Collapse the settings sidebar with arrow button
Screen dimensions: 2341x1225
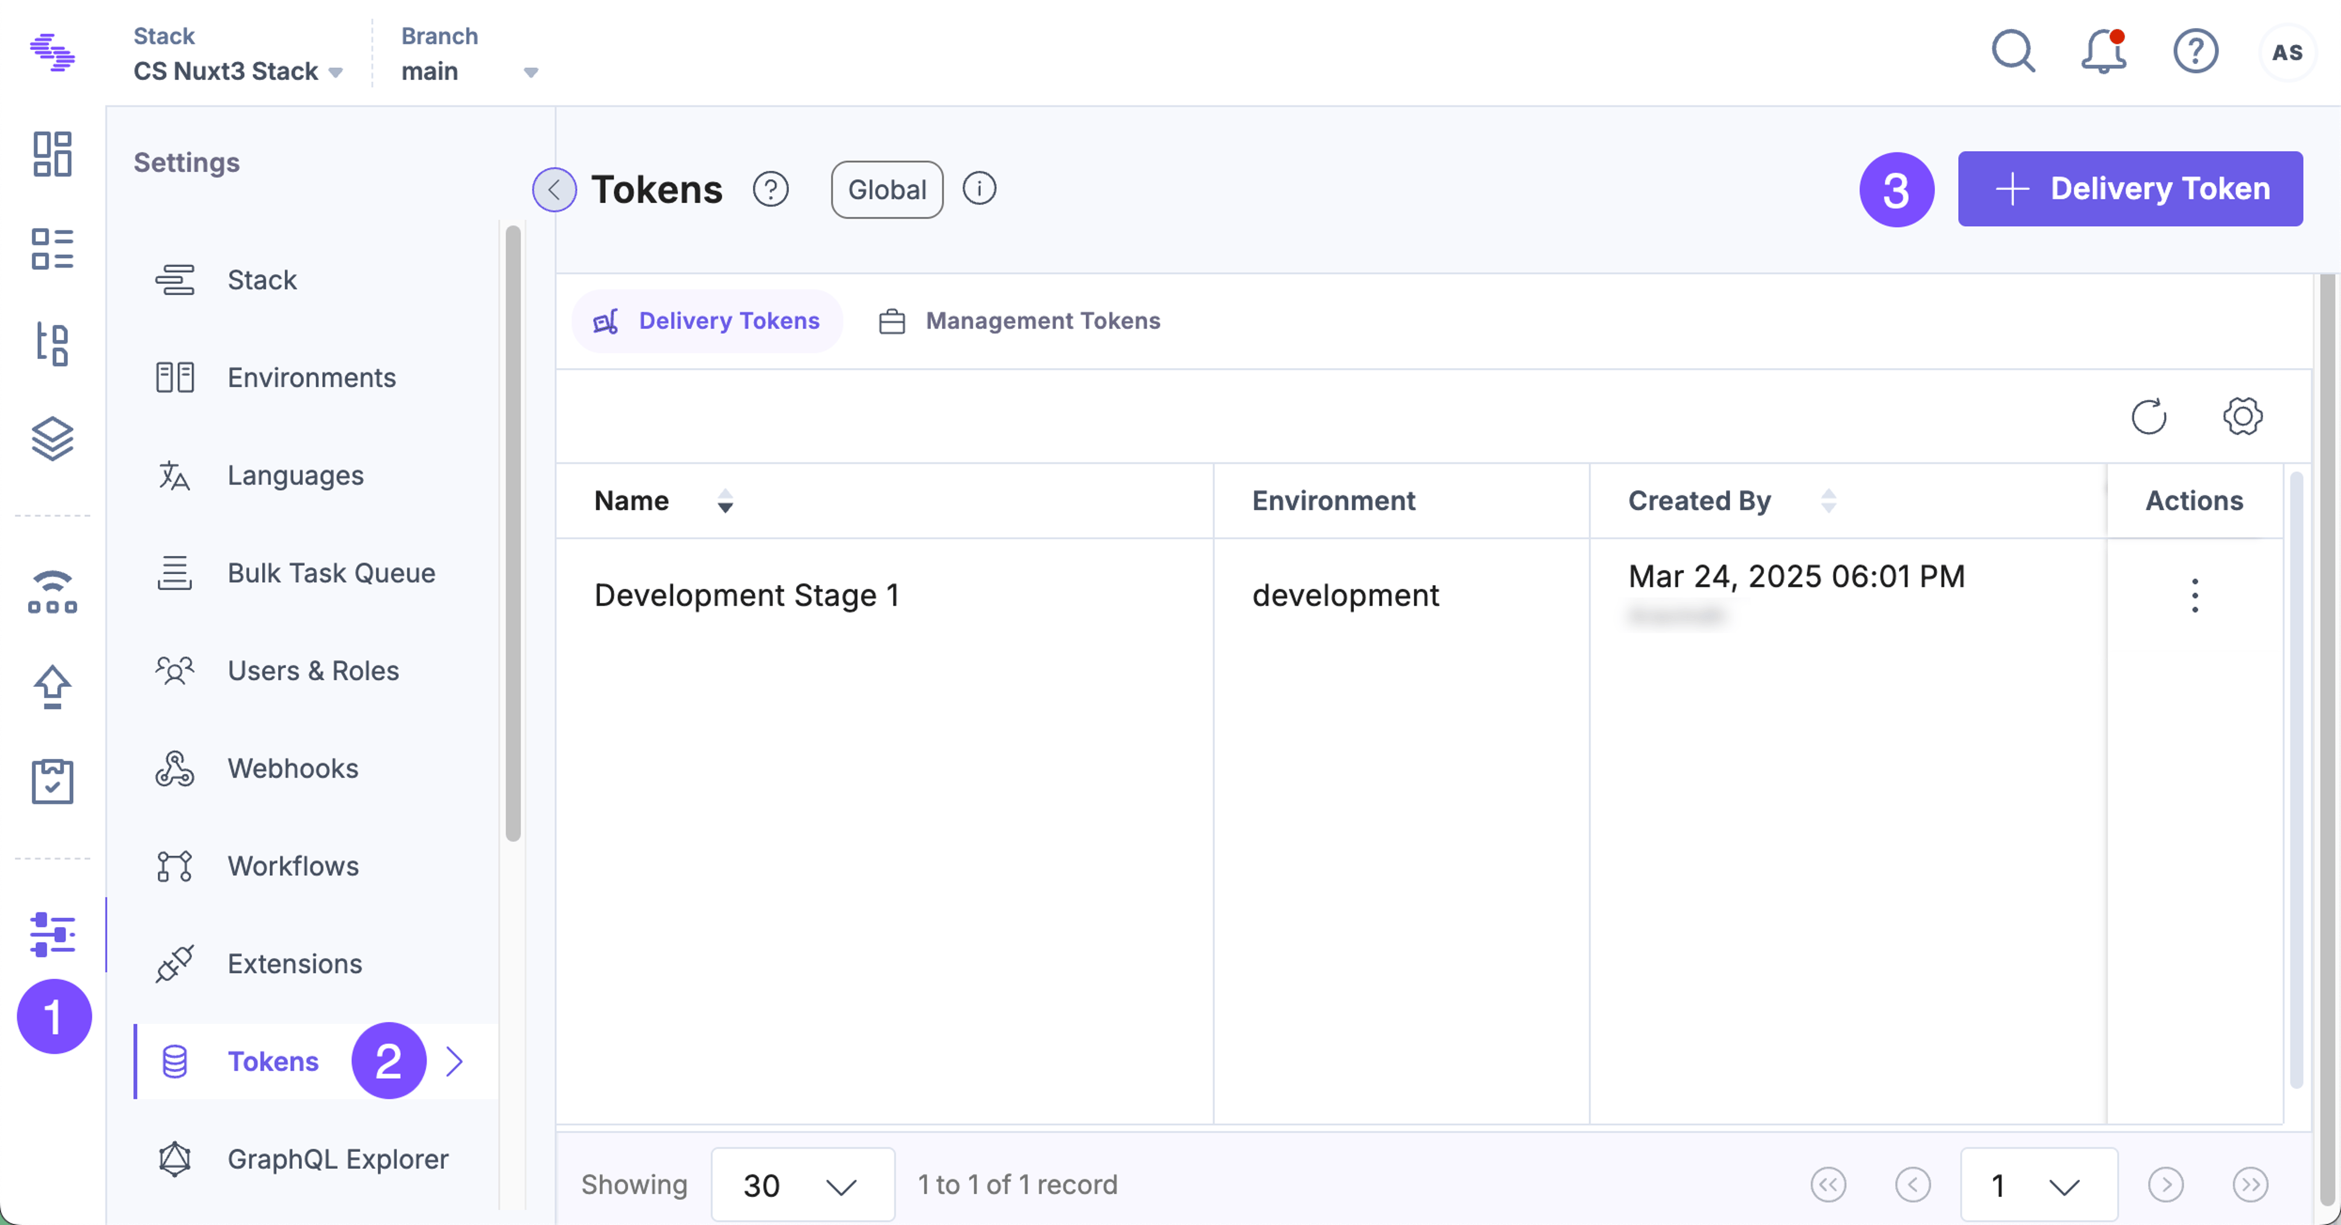554,190
